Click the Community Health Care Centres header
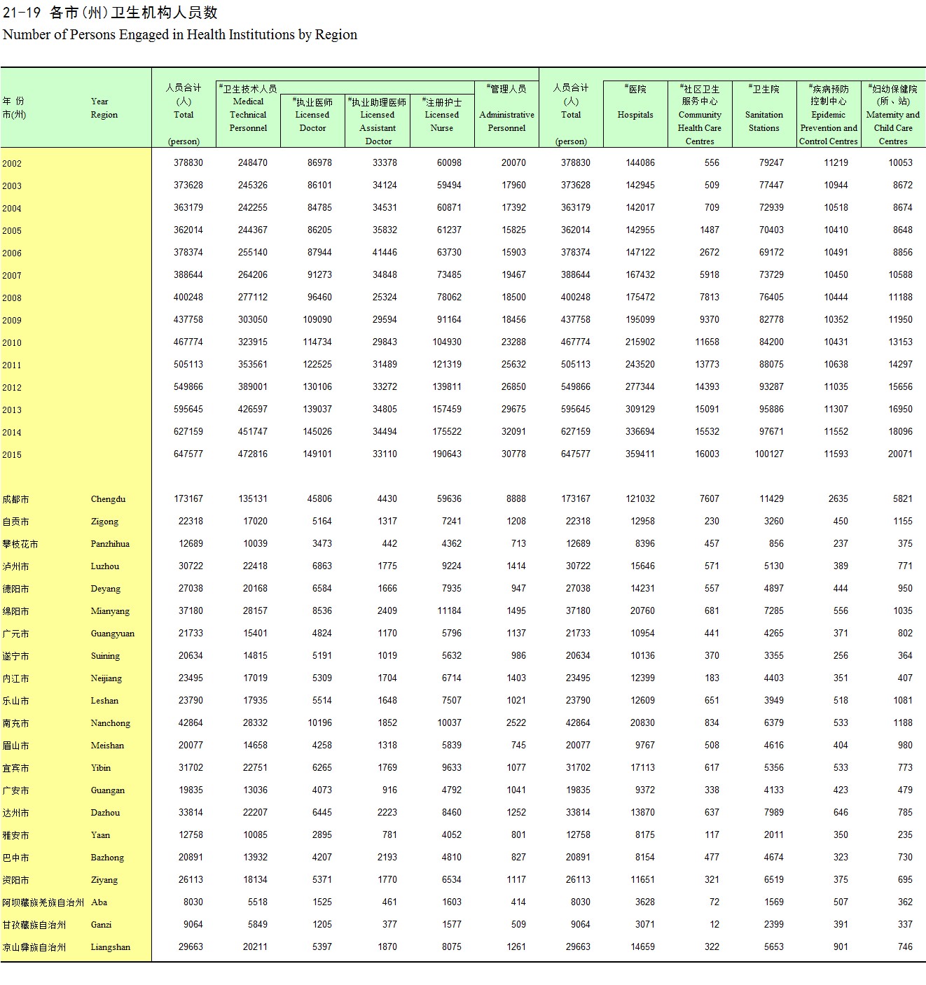926x985 pixels. (x=700, y=128)
